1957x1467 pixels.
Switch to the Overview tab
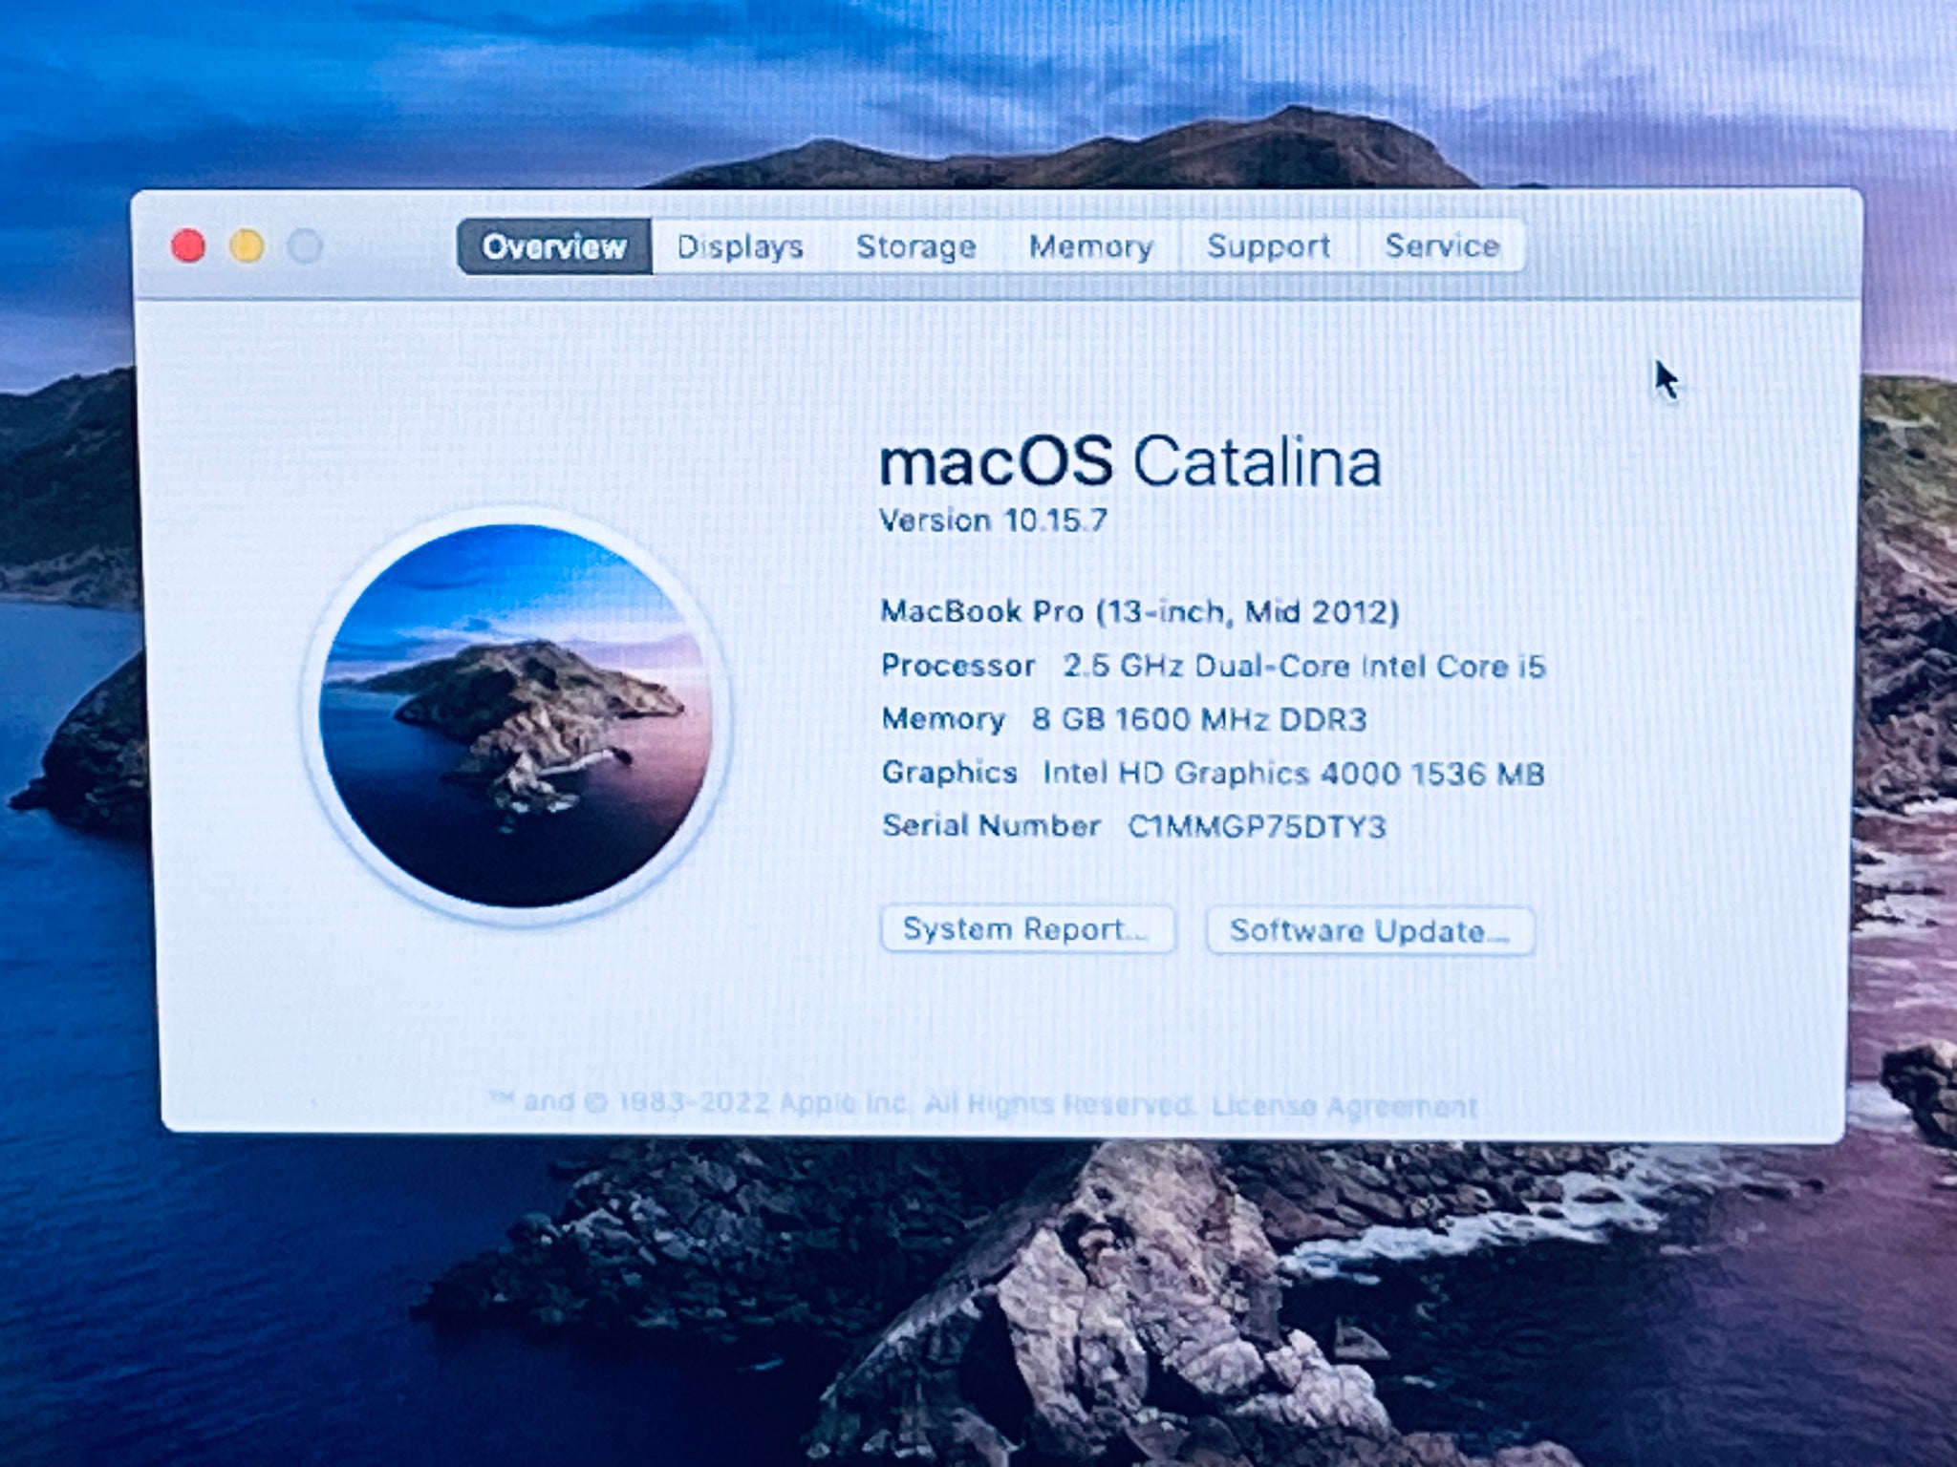tap(554, 246)
